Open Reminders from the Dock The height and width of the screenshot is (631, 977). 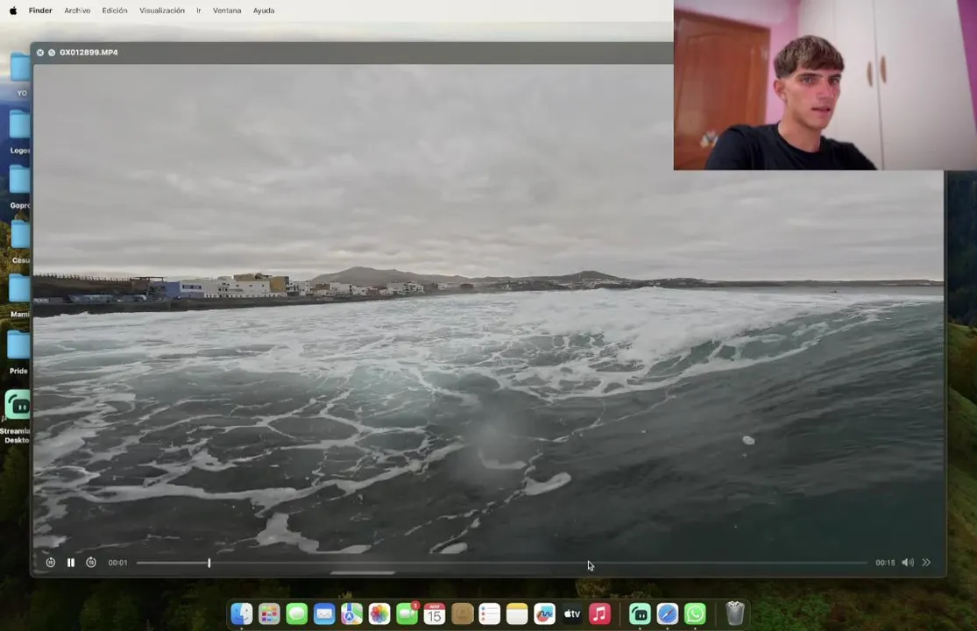pos(489,614)
